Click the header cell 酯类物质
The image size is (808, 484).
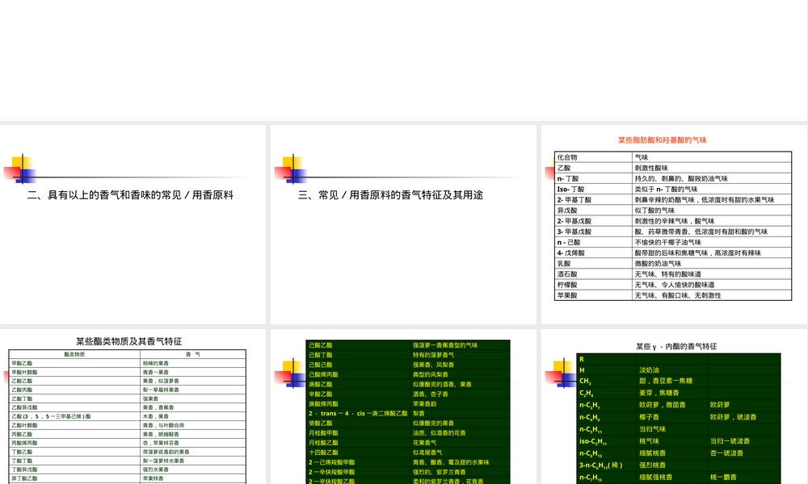pos(74,354)
